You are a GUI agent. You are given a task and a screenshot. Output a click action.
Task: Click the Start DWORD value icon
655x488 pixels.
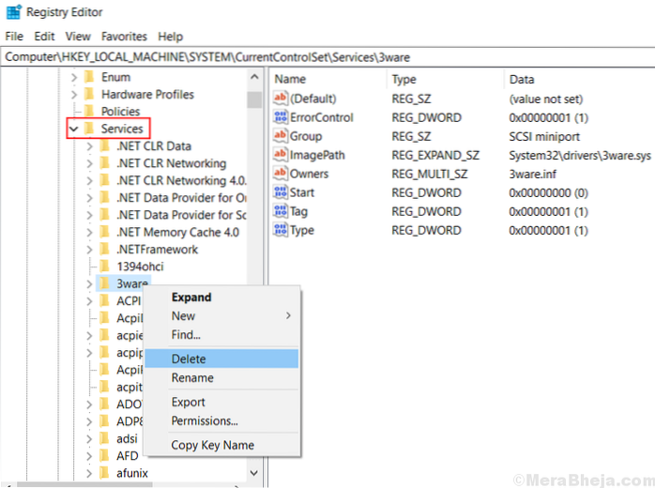pyautogui.click(x=280, y=192)
